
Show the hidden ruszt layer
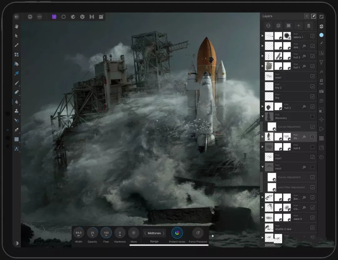tap(312, 167)
